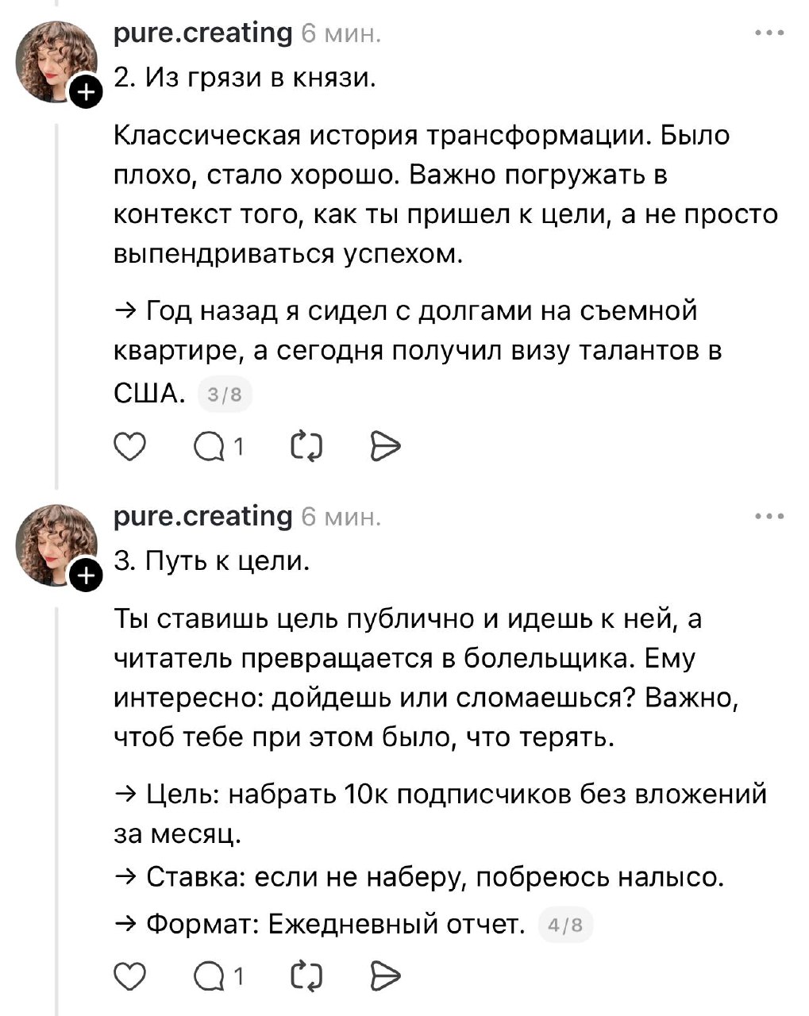Open the post text 'Из грязи в князи'
809x1016 pixels.
click(245, 78)
